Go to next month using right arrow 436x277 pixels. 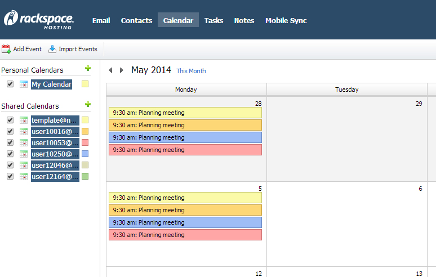(122, 70)
